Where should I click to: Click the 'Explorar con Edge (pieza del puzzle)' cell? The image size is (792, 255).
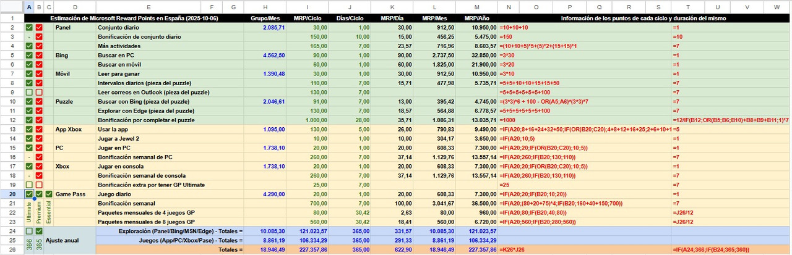[148, 111]
